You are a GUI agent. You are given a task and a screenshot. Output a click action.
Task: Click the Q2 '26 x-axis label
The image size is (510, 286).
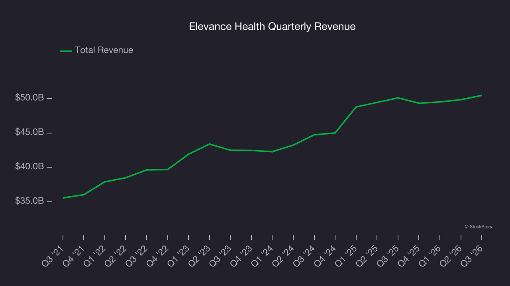451,255
